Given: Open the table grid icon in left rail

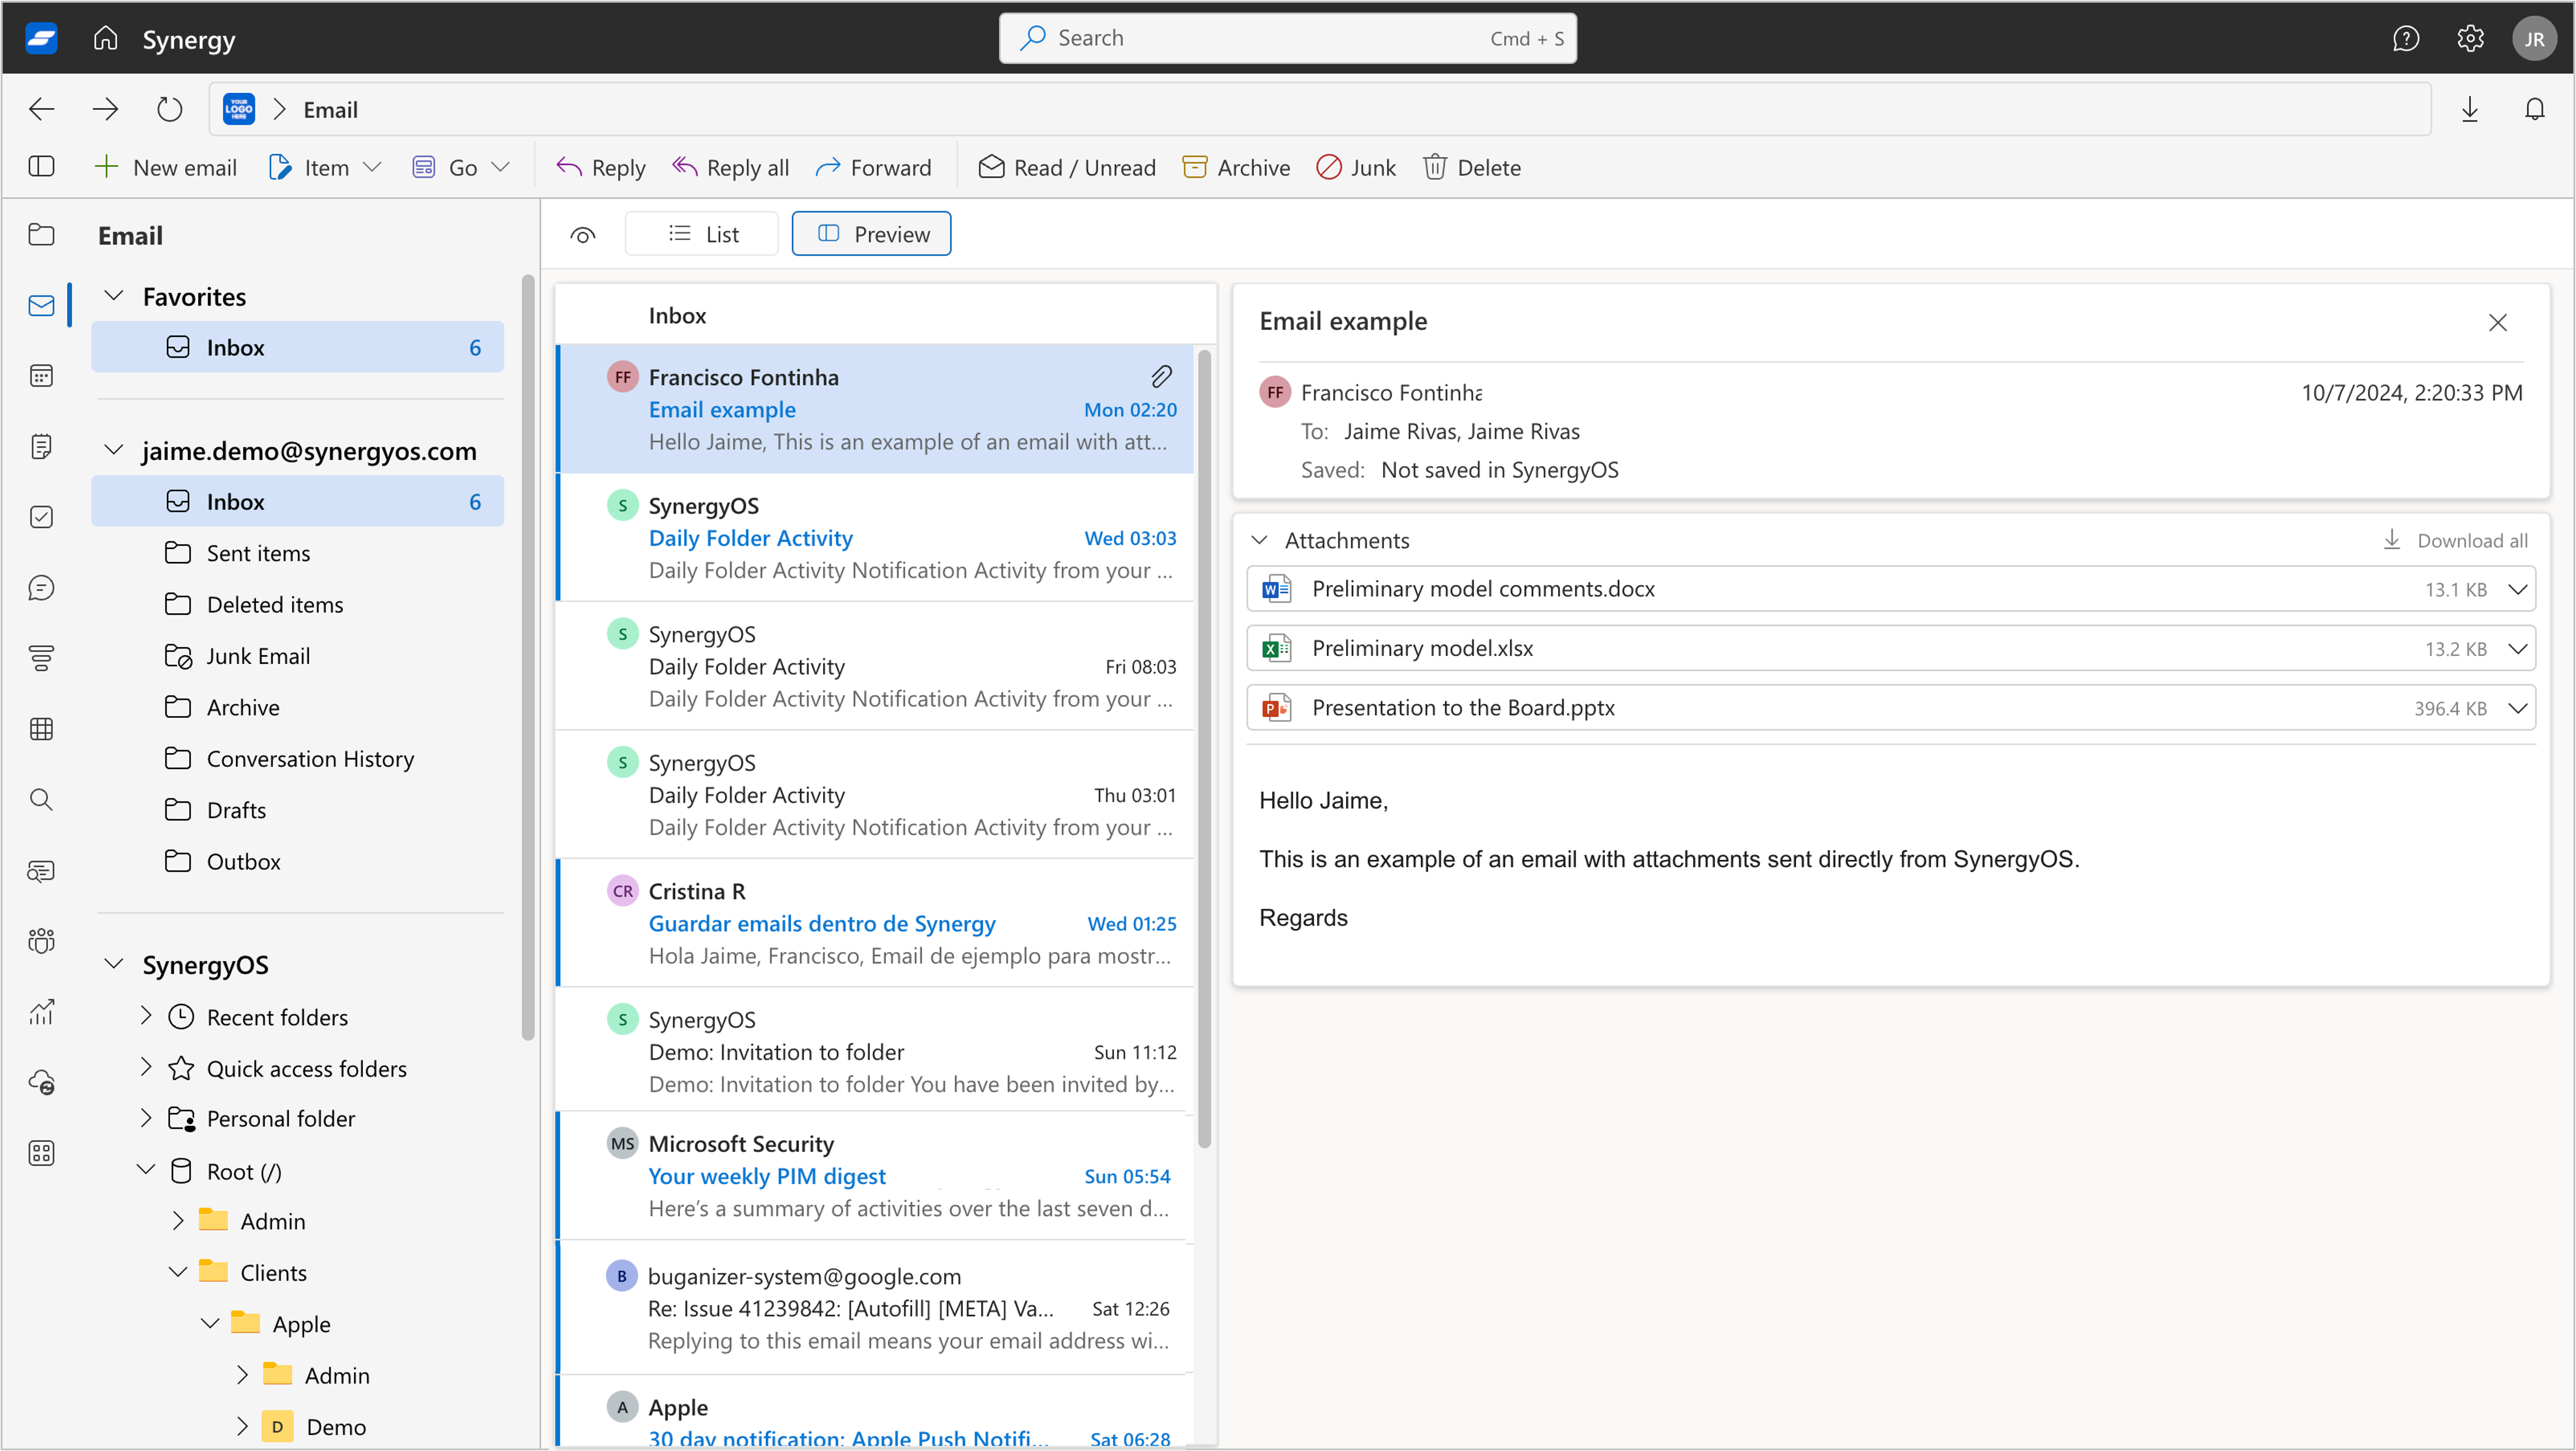Looking at the screenshot, I should tap(41, 729).
